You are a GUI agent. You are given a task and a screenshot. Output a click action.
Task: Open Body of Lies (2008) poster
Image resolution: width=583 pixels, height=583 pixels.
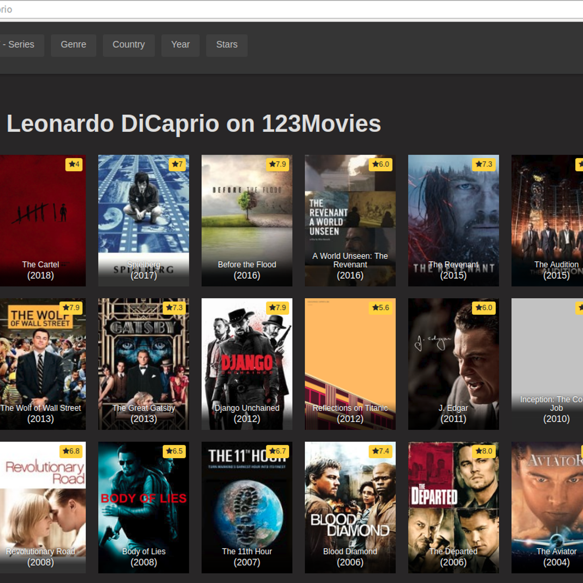[144, 508]
